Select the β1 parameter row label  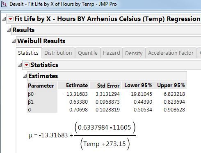(x=31, y=102)
